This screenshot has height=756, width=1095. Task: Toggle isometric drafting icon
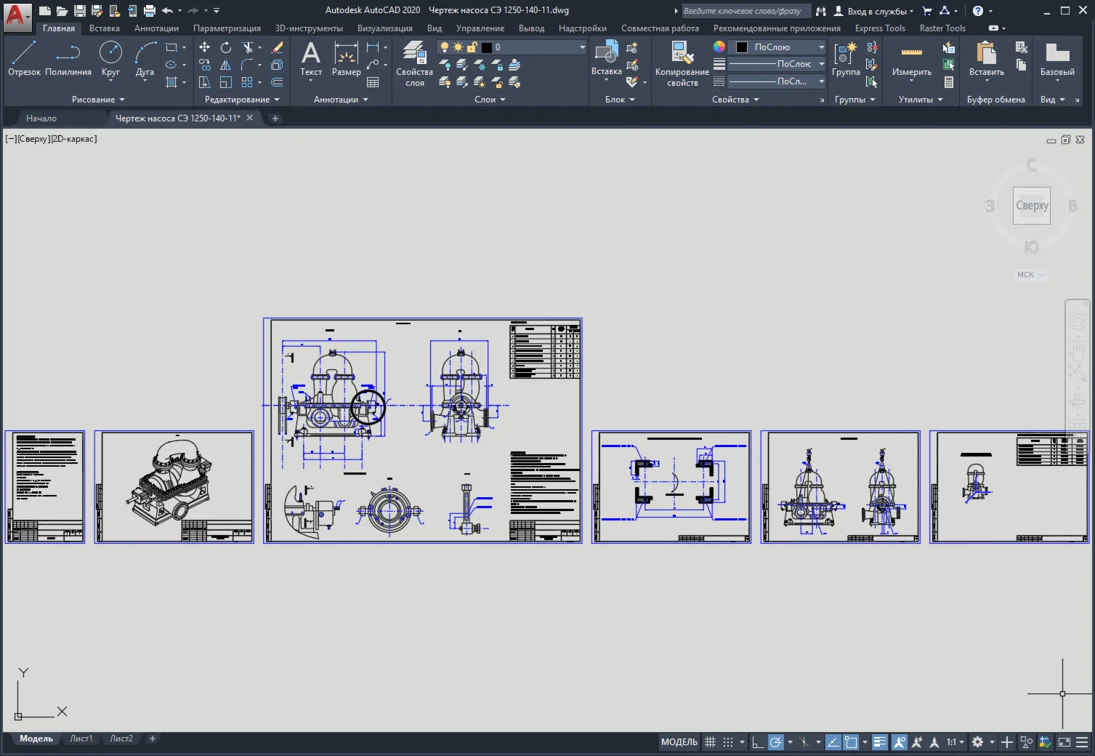[x=804, y=742]
